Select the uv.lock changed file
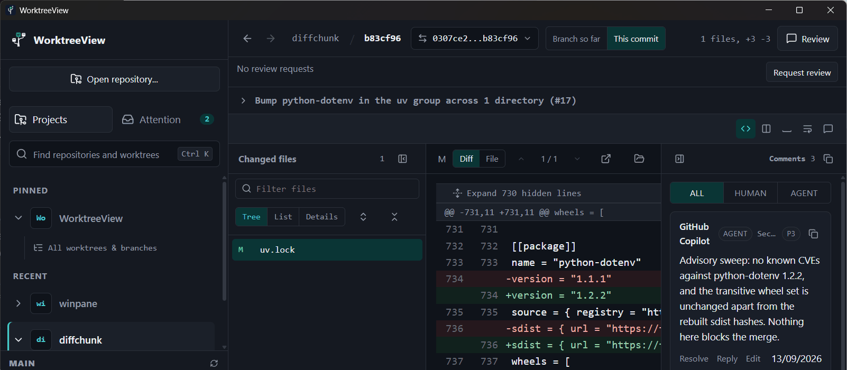This screenshot has height=370, width=847. pos(327,249)
